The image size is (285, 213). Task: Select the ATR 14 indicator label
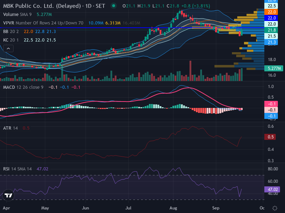[x=10, y=128]
